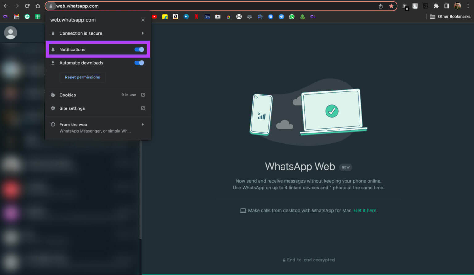474x275 pixels.
Task: Open the Amazon bookmark
Action: [x=175, y=17]
